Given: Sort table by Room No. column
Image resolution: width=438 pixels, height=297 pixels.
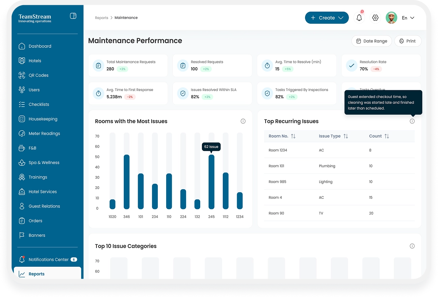Looking at the screenshot, I should tap(293, 136).
